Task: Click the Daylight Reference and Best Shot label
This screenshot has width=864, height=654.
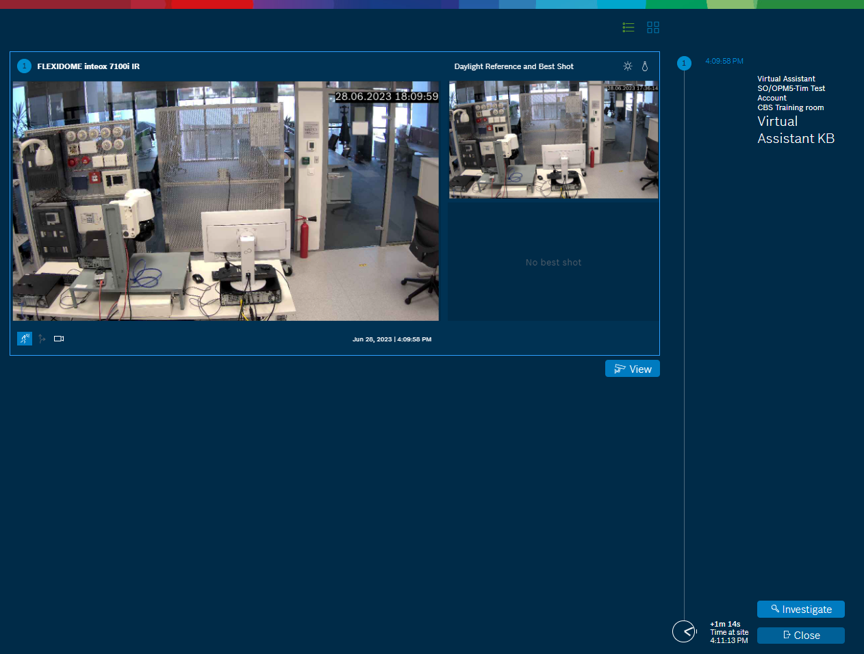Action: 514,66
